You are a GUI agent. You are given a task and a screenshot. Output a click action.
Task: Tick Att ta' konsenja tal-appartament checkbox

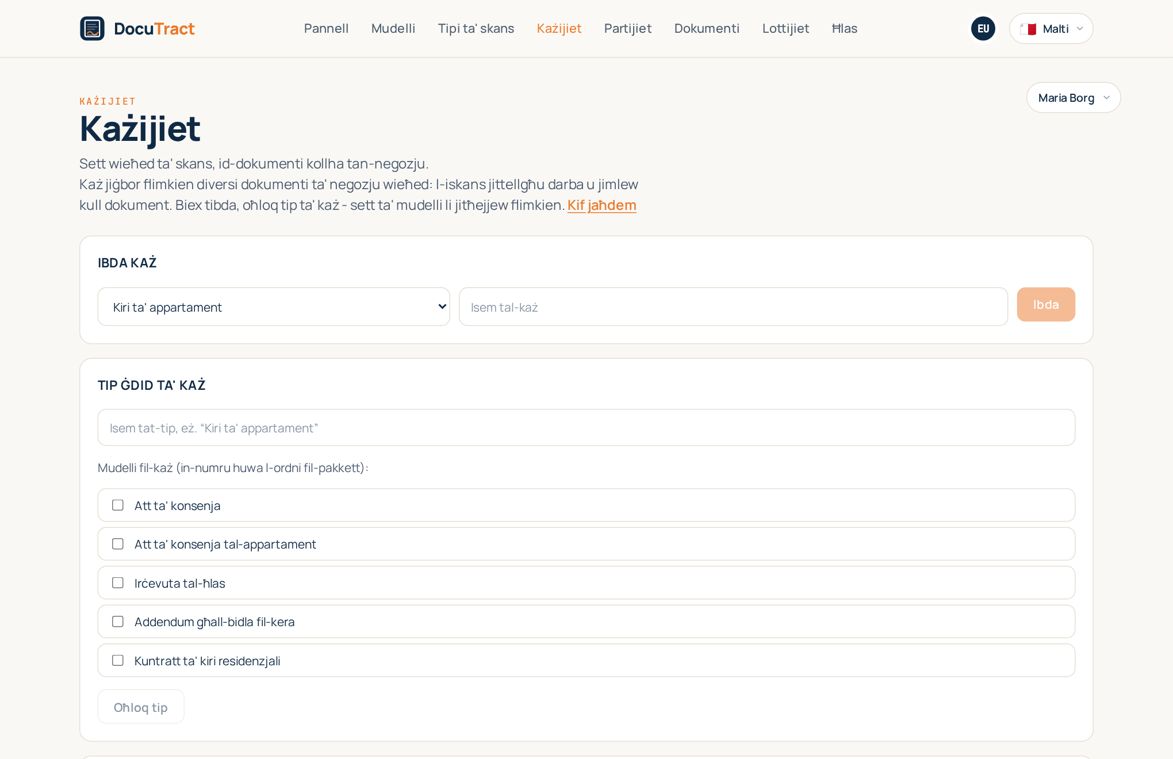click(118, 544)
